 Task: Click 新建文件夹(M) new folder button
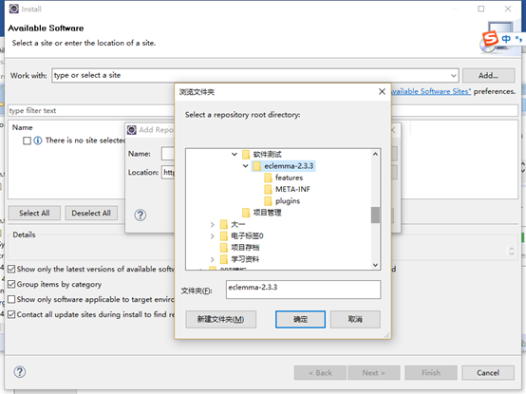tap(220, 319)
